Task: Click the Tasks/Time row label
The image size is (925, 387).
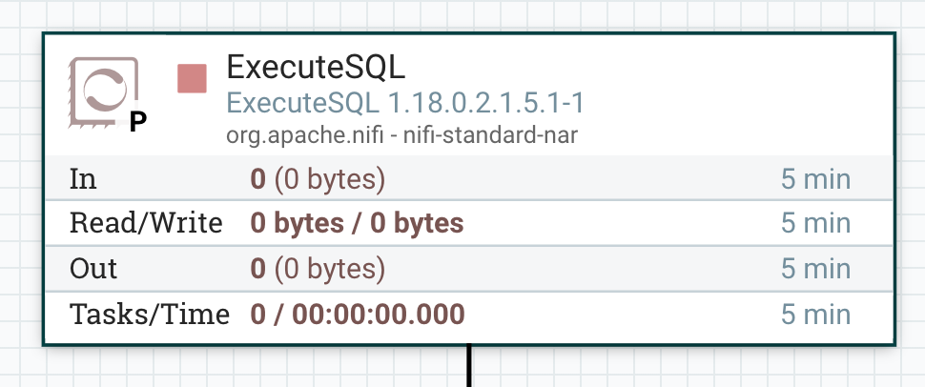Action: tap(150, 313)
